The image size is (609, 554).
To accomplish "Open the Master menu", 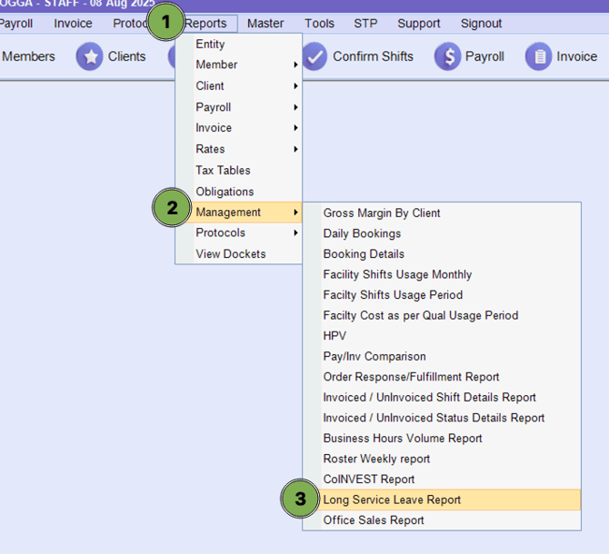I will [265, 24].
